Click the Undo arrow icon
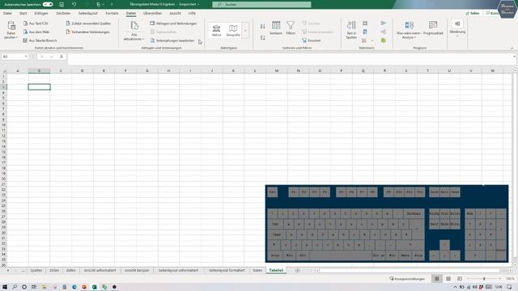 [74, 4]
